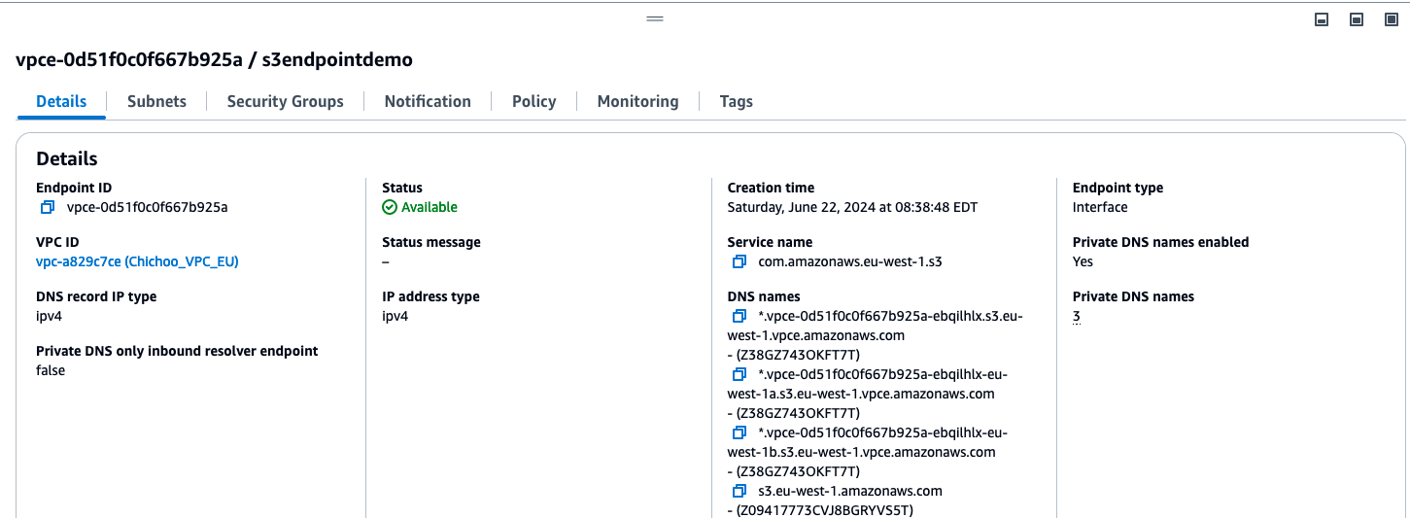The image size is (1410, 518).
Task: Copy the eu-west-1b zonal DNS name
Action: click(739, 432)
